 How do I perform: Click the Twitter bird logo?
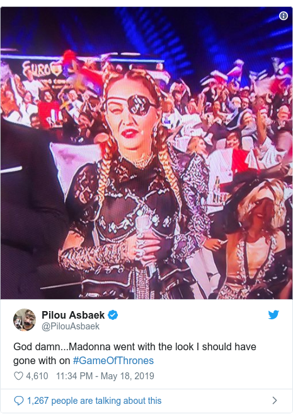point(273,315)
